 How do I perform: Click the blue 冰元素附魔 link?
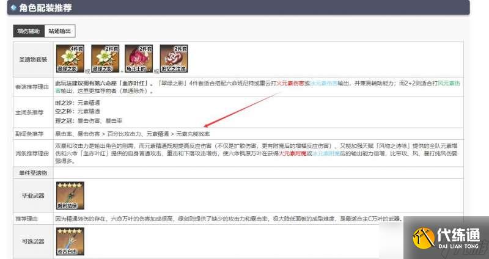[326, 153]
